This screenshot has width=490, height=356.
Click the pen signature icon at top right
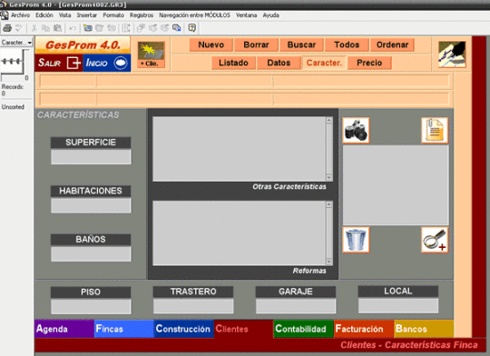click(452, 54)
